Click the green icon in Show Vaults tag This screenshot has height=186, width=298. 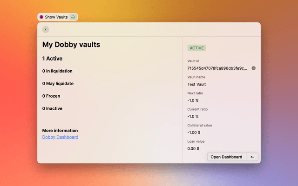click(x=73, y=17)
